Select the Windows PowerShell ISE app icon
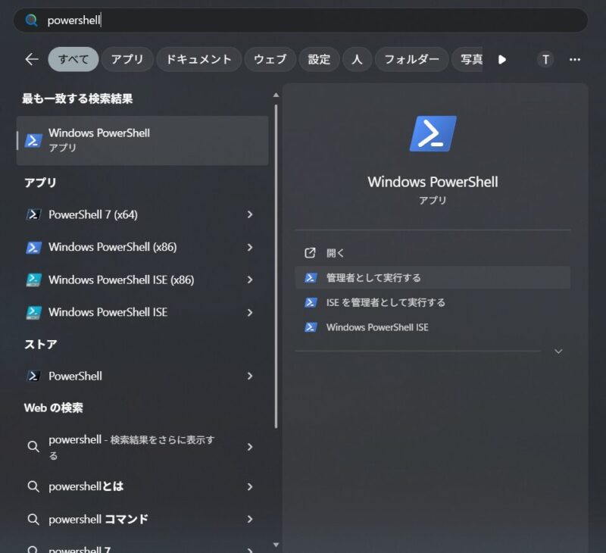This screenshot has height=553, width=606. (34, 311)
